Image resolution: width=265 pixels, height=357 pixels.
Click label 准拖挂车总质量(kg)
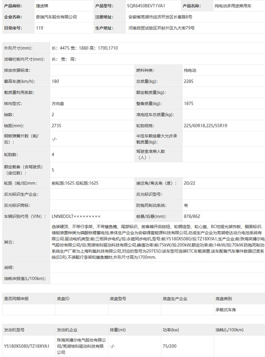(155, 114)
